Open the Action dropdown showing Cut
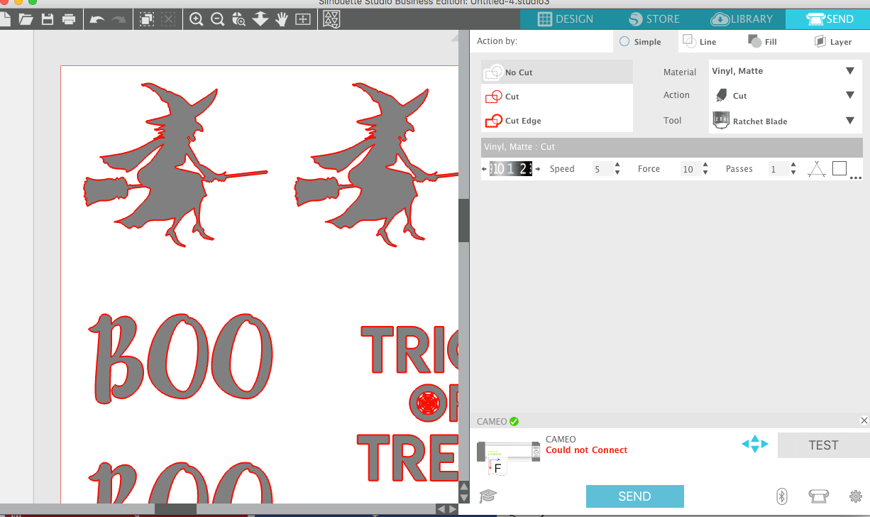 tap(785, 95)
